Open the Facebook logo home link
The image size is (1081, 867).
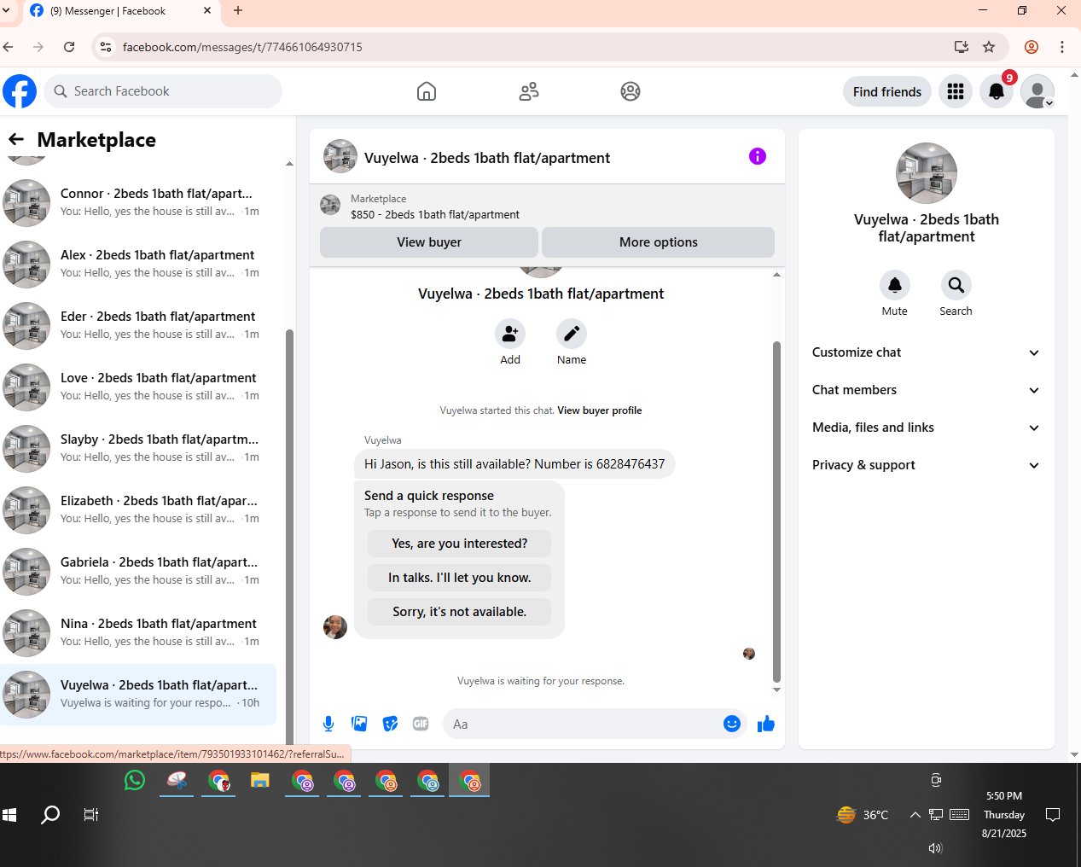[x=20, y=91]
